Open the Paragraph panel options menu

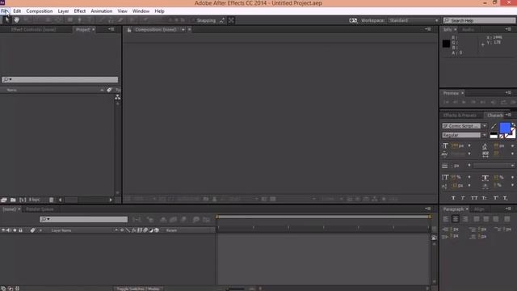pyautogui.click(x=508, y=209)
